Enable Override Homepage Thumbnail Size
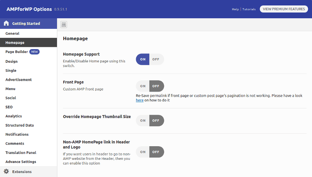Viewport: 312px width, 177px height. click(143, 120)
